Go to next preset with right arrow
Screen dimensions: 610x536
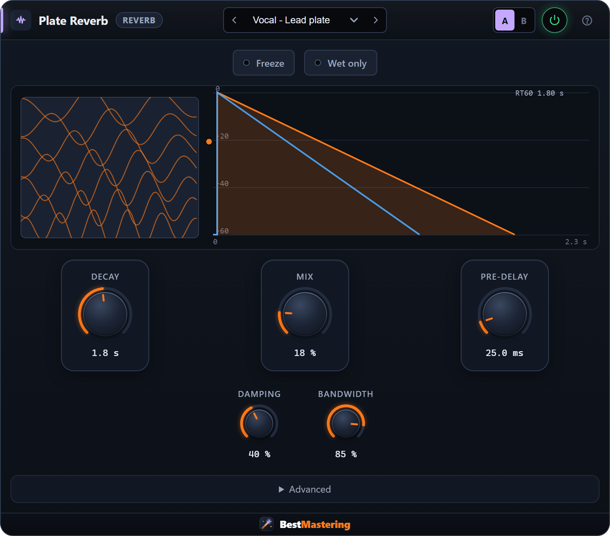(376, 20)
